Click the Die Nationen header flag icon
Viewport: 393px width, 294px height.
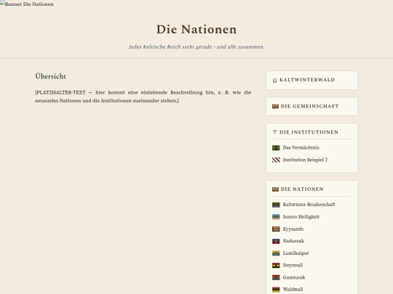(275, 189)
